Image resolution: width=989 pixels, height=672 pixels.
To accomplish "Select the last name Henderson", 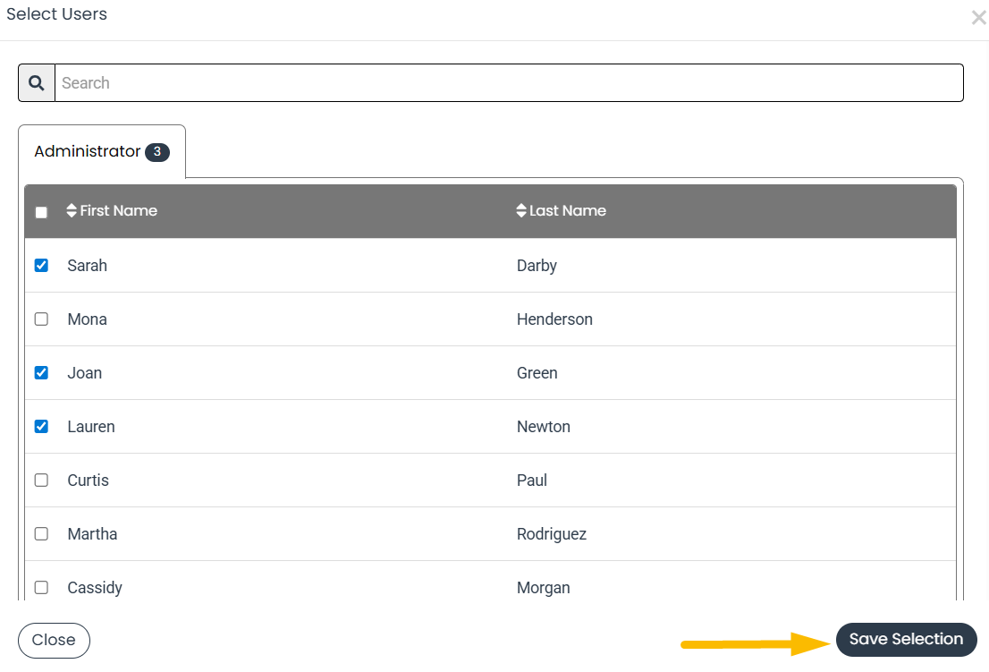I will [554, 319].
